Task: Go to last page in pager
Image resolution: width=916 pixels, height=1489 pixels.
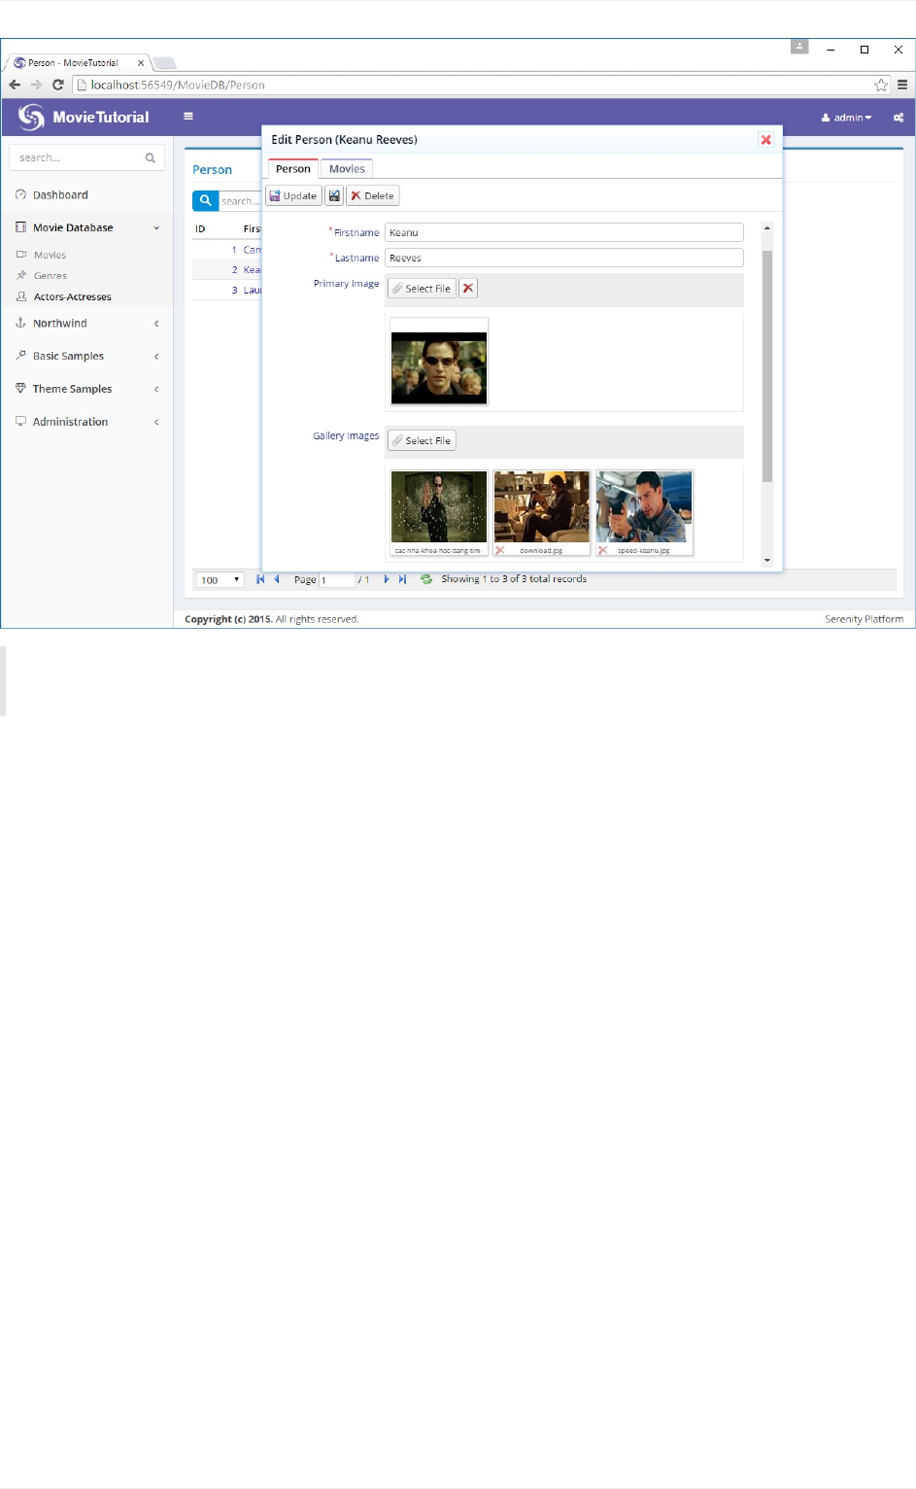Action: (x=402, y=579)
